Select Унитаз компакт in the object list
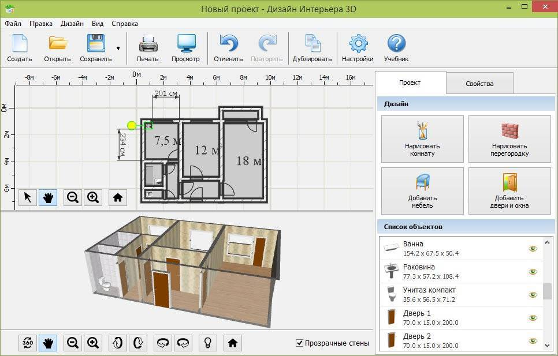Viewport: 558px width, 356px height. [461, 295]
